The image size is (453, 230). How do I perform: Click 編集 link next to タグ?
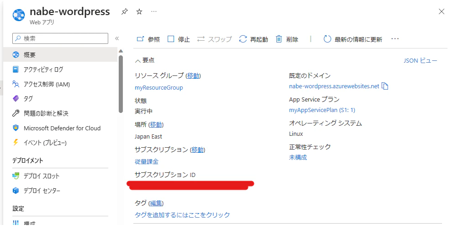click(156, 203)
